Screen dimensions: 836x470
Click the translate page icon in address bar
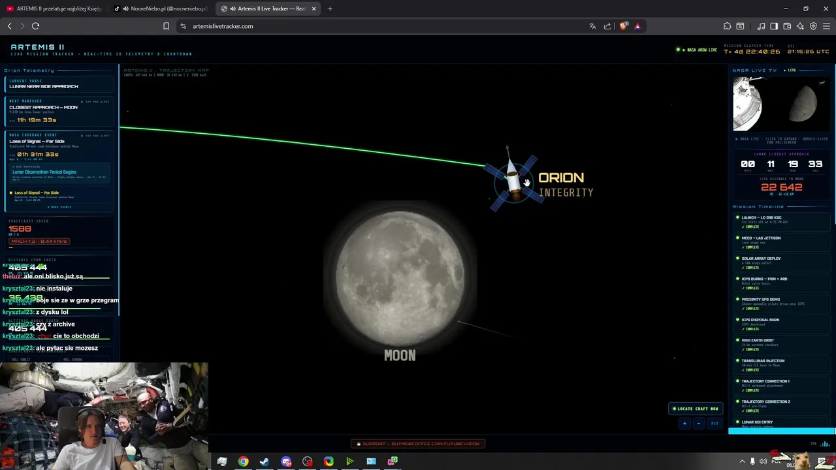[592, 26]
